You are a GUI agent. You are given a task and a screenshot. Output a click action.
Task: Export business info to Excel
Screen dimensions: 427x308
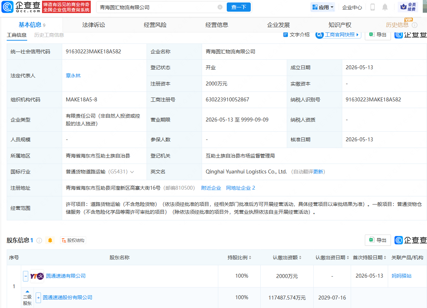click(378, 35)
